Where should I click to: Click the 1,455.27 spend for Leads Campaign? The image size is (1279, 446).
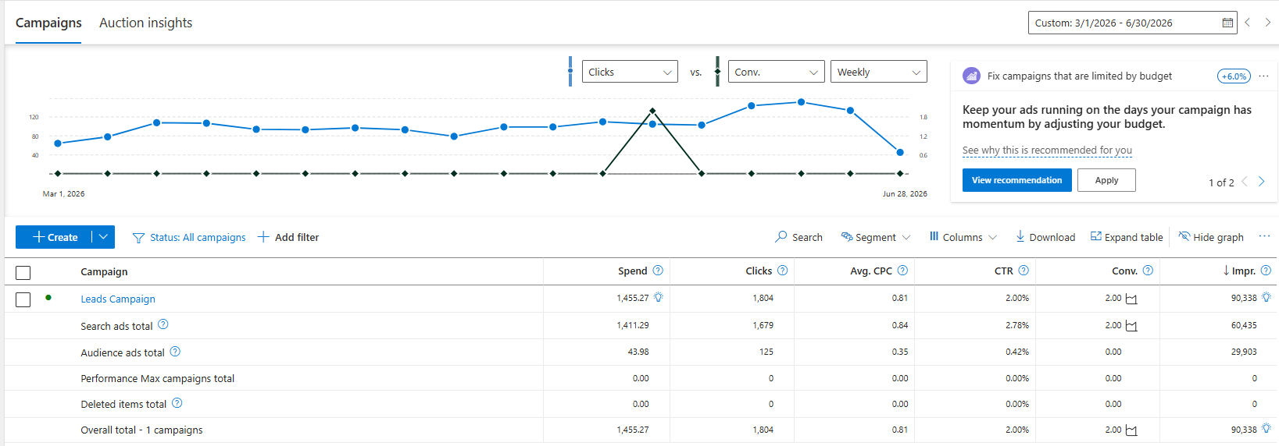[x=632, y=298]
